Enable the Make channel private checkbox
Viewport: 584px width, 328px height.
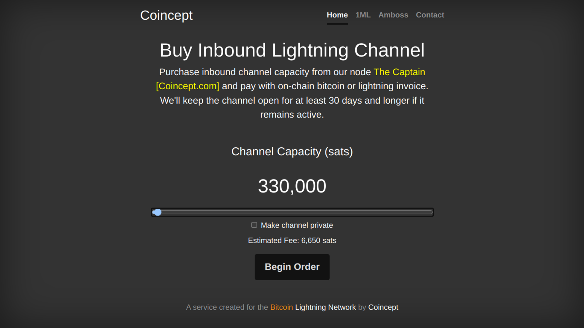[x=254, y=225]
